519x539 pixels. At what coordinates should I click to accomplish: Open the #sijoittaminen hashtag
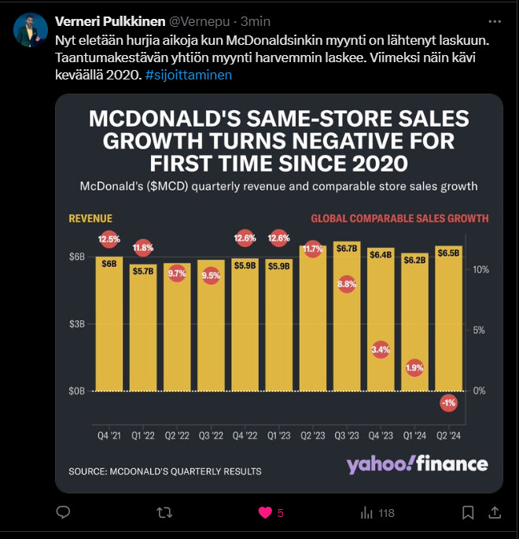click(x=189, y=75)
